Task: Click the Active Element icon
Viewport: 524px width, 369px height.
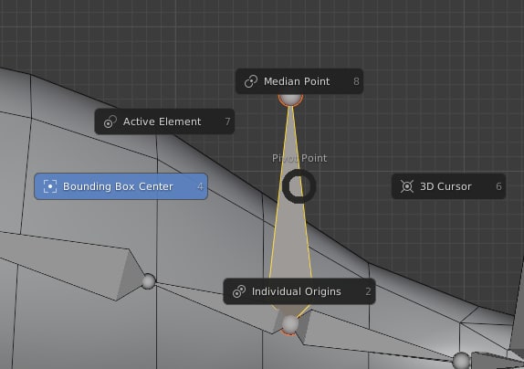Action: click(110, 121)
